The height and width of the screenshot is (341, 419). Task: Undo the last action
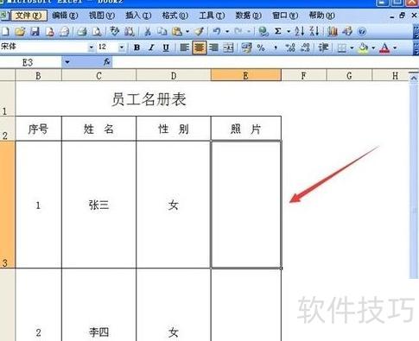(217, 31)
